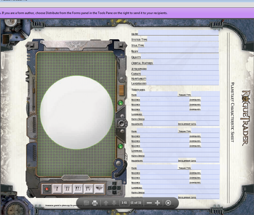This screenshot has width=254, height=215.
Task: Click the Orbital Features field
Action: pos(186,62)
